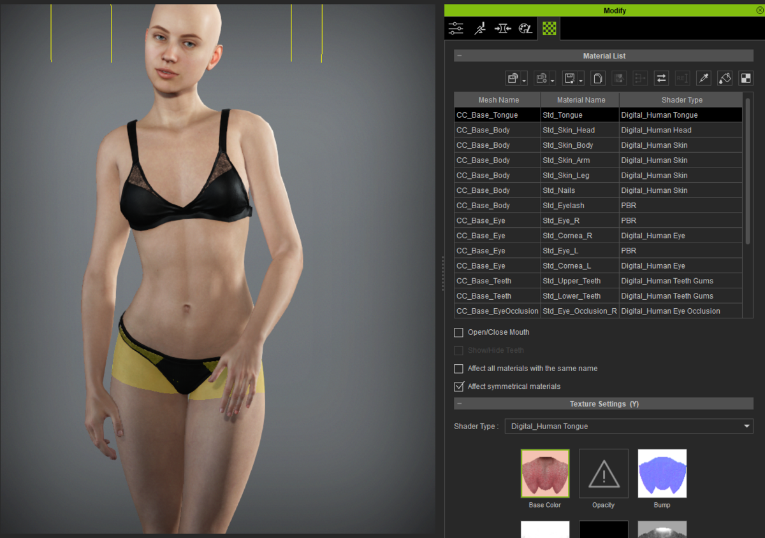Select the Std_Nails material row
This screenshot has width=765, height=538.
coord(598,190)
